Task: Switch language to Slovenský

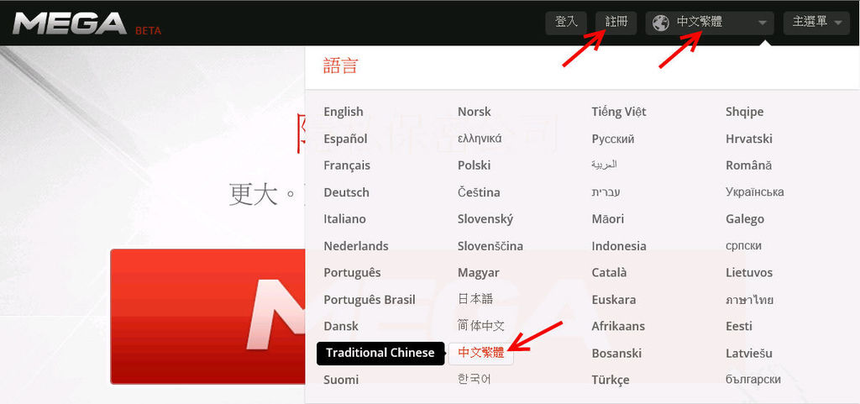Action: 485,219
